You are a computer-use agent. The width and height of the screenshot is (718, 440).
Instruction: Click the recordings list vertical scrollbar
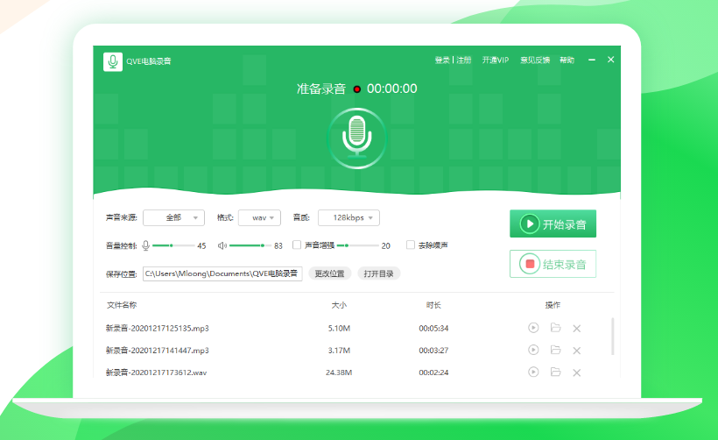(612, 337)
